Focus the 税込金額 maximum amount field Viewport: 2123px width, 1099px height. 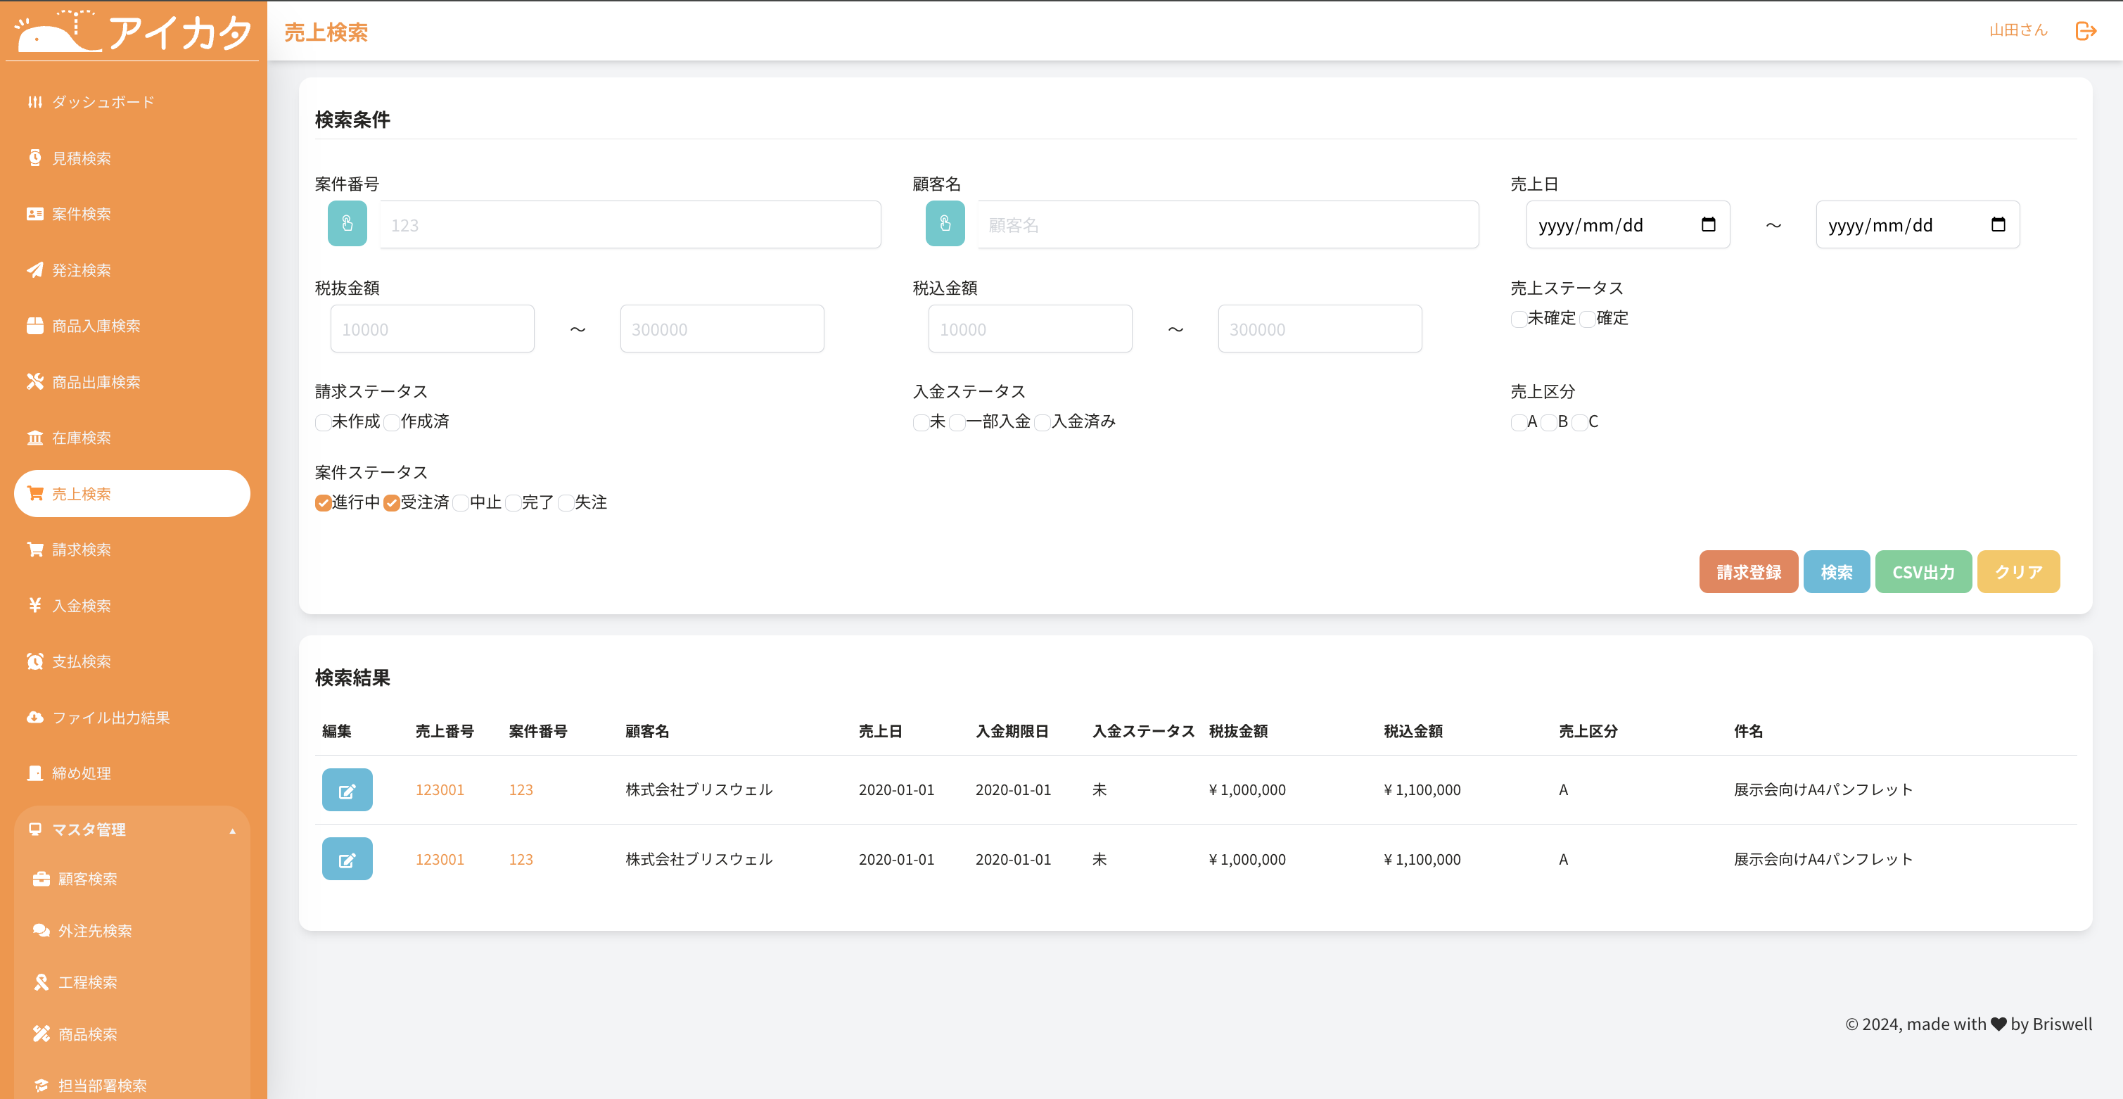tap(1320, 329)
